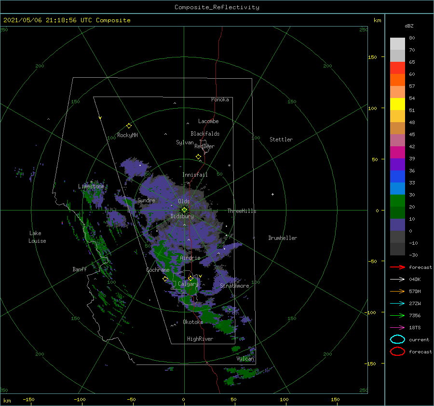434x406 pixels.
Task: Click the Vulcan town label
Action: [245, 359]
